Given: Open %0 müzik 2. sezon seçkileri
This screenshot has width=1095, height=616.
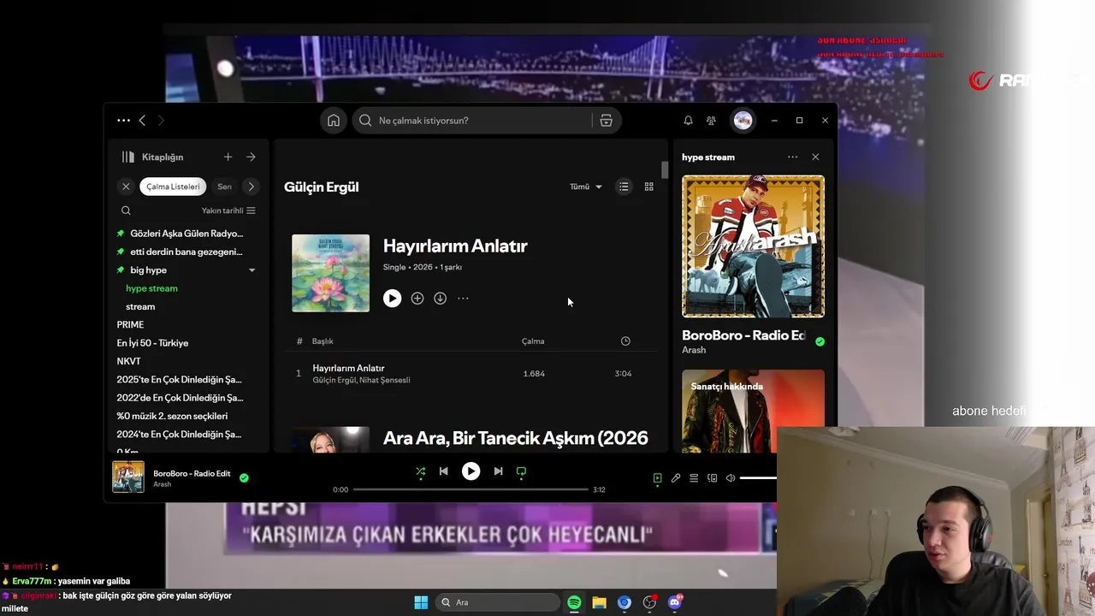Looking at the screenshot, I should tap(172, 416).
